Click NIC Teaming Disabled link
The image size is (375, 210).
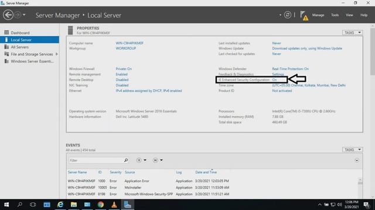coord(122,85)
